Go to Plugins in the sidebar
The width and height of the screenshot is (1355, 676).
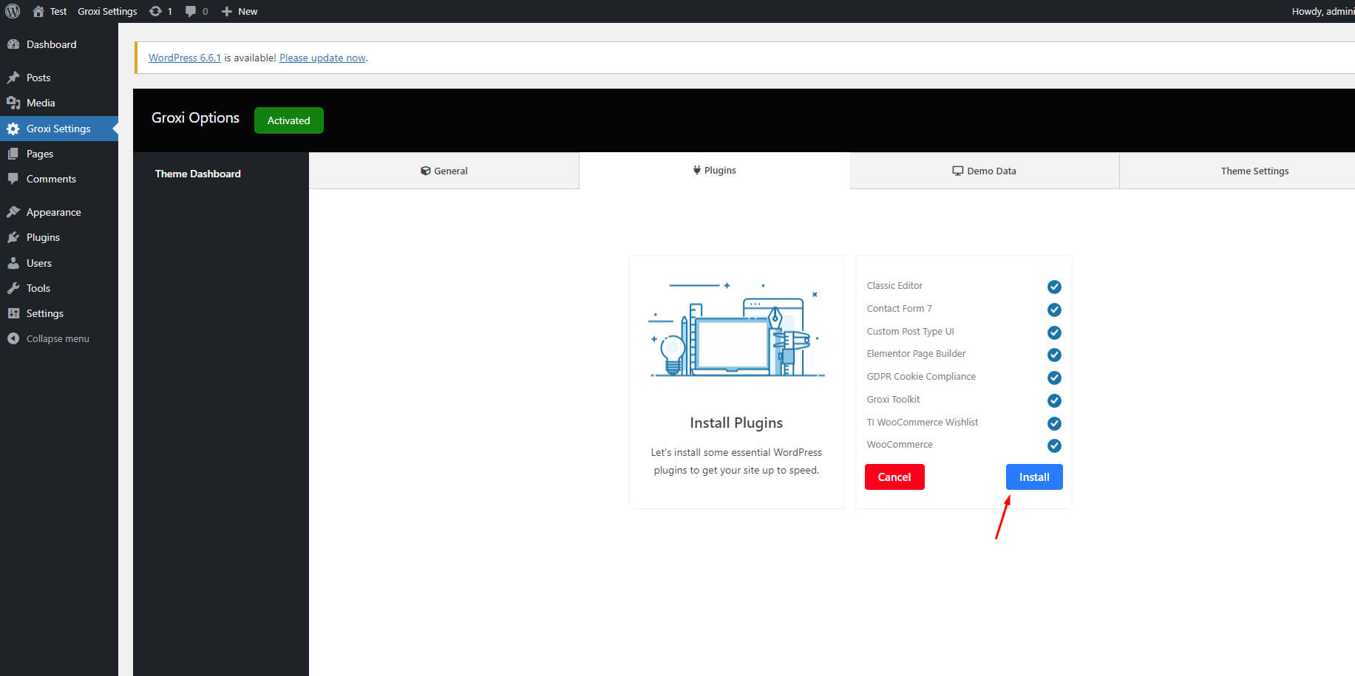point(59,237)
